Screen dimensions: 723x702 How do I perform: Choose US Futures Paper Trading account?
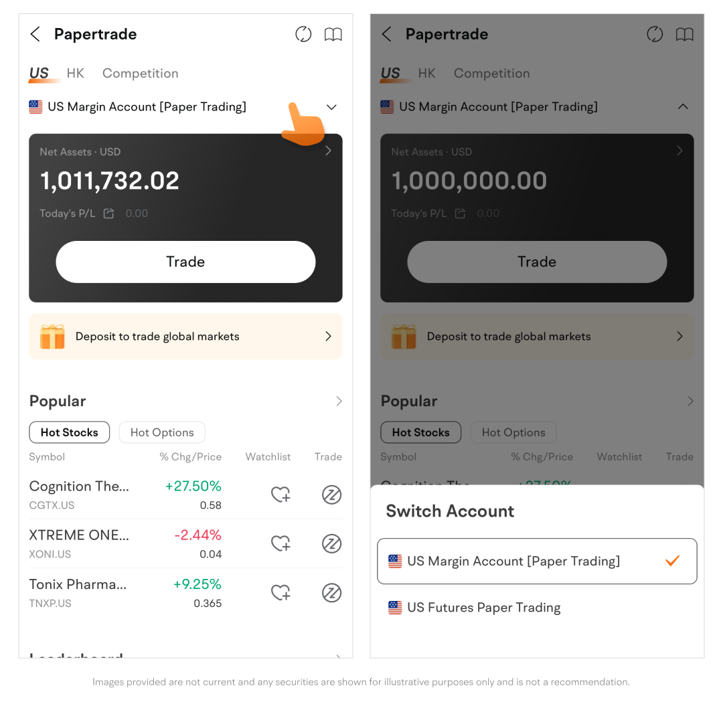(537, 608)
